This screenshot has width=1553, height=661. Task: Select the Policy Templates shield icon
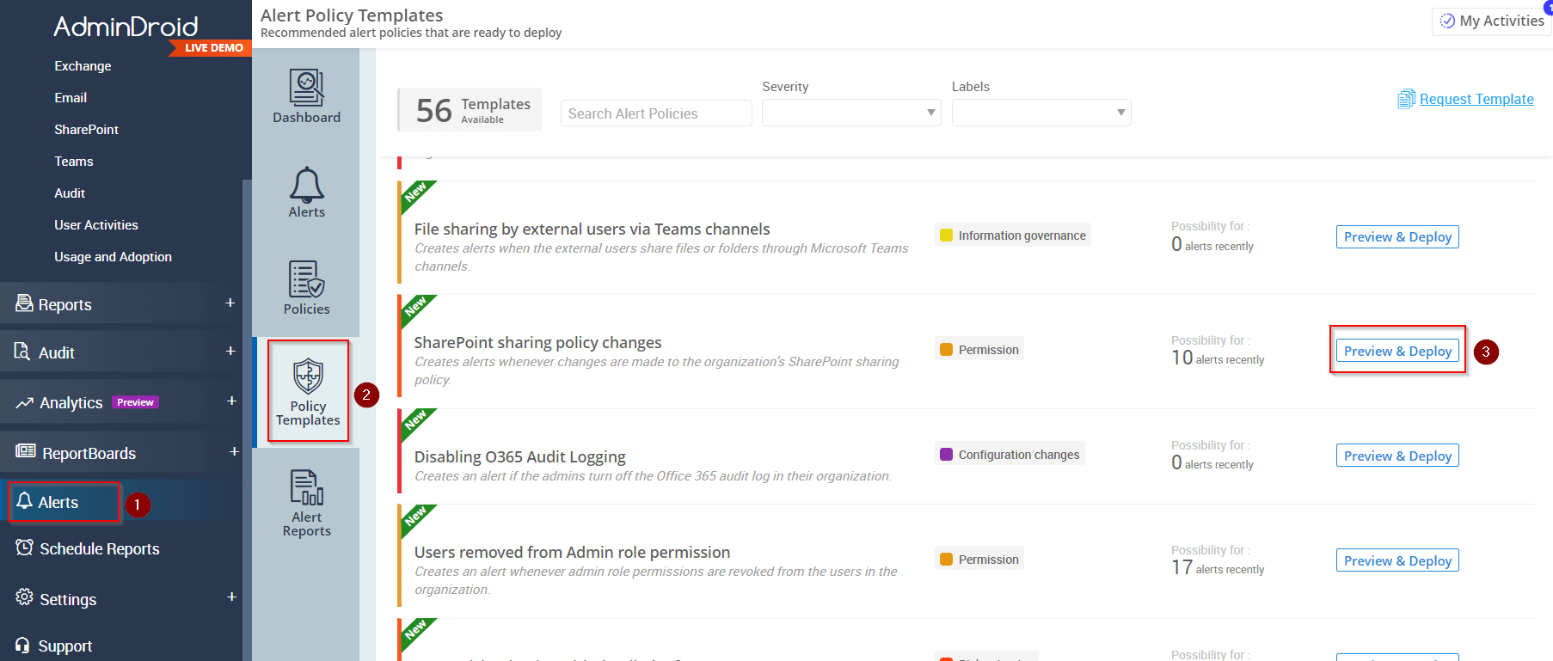point(308,376)
